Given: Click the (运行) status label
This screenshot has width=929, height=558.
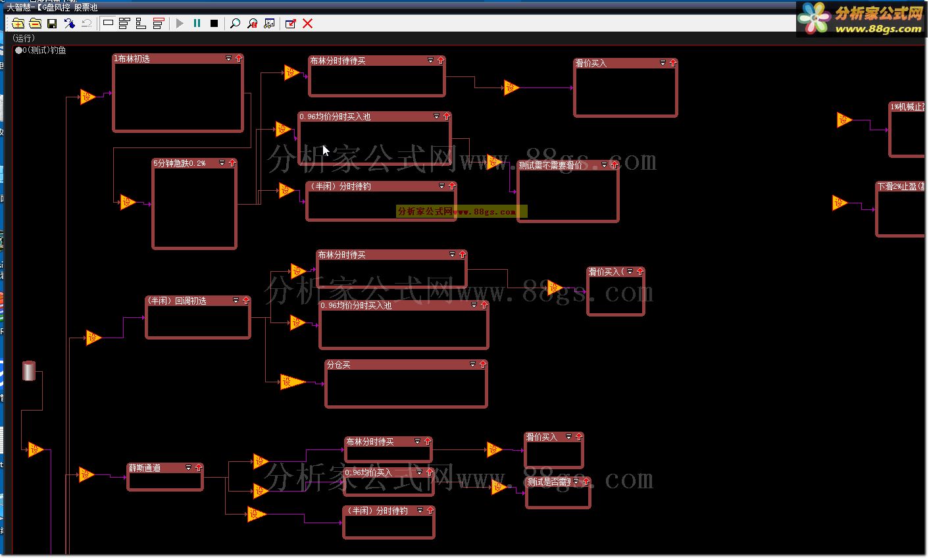Looking at the screenshot, I should point(24,38).
